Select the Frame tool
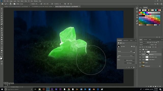163x91 pixels. click(2, 20)
